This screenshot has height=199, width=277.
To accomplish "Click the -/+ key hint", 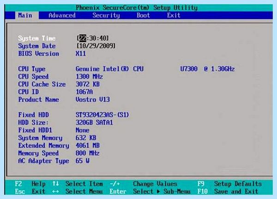I will point(114,184).
